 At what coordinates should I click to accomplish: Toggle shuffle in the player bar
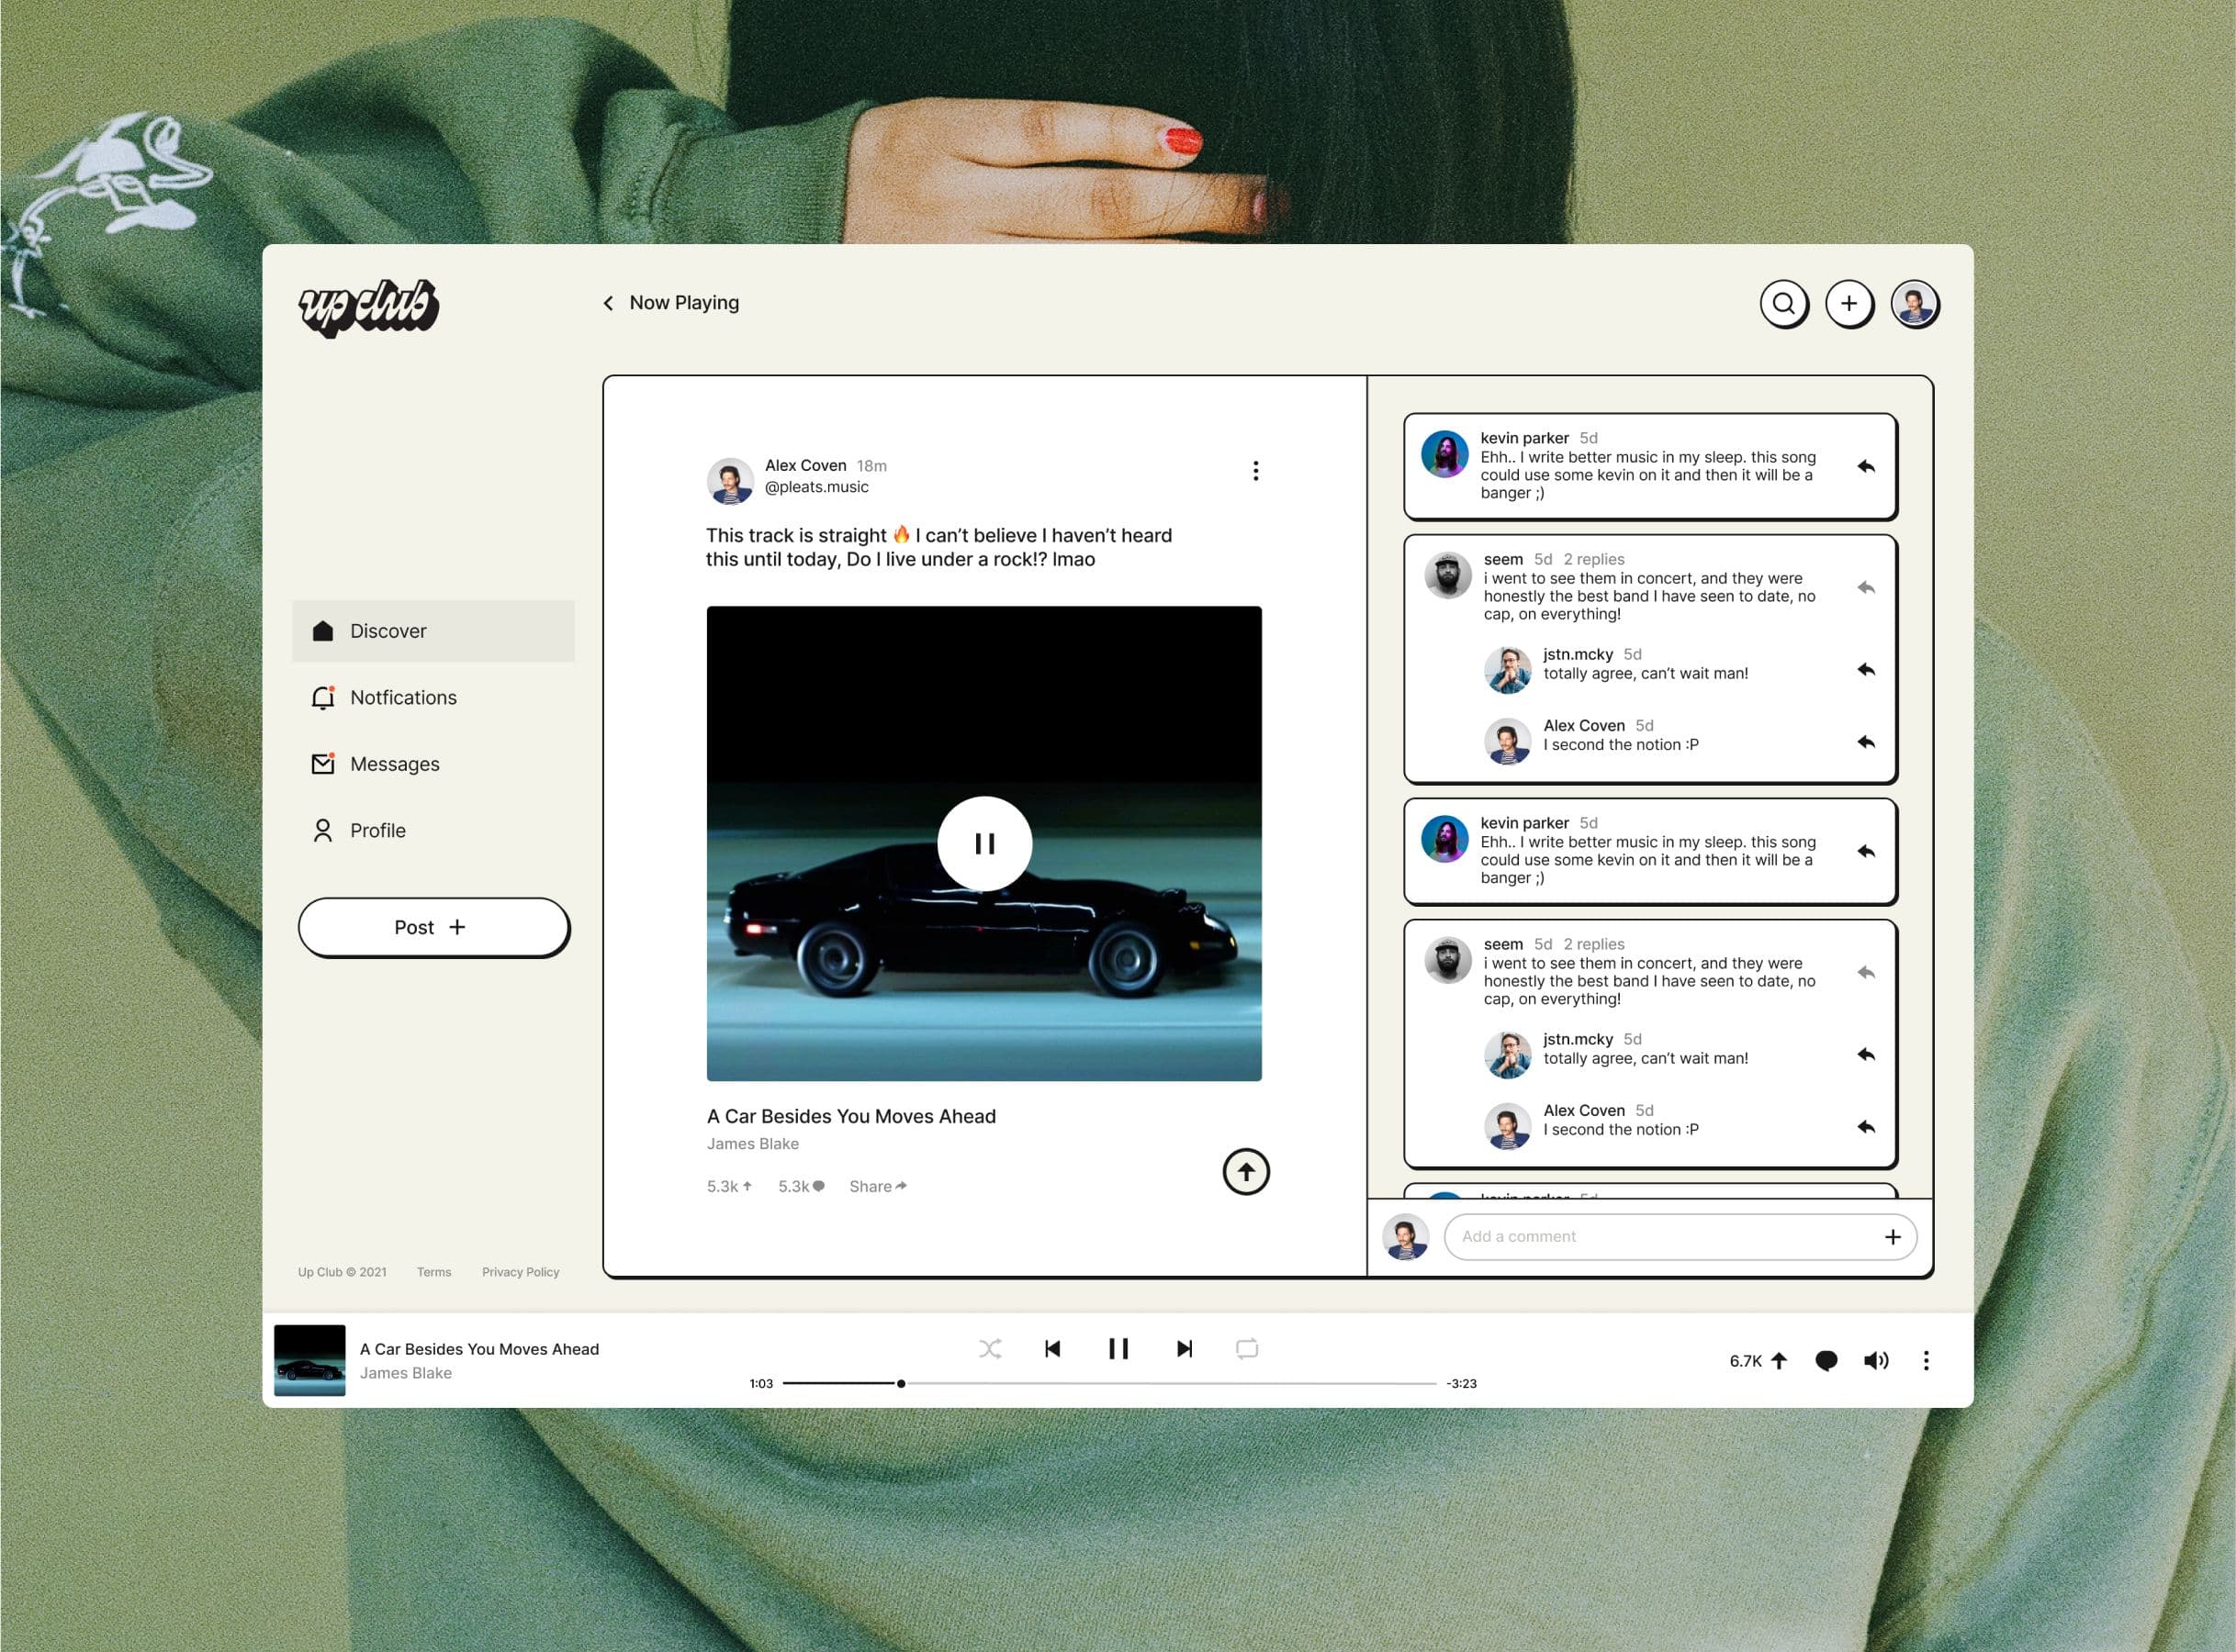pyautogui.click(x=990, y=1348)
